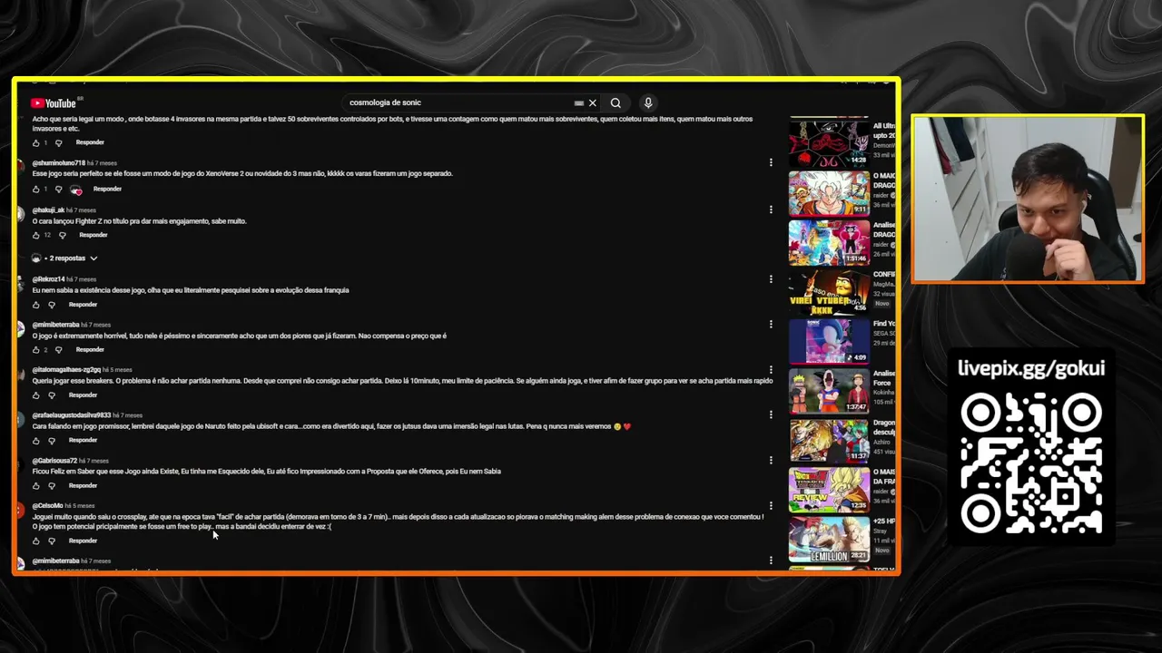The height and width of the screenshot is (653, 1162).
Task: Open the Goku thumbnail video lasting 9:11
Action: pos(829,193)
